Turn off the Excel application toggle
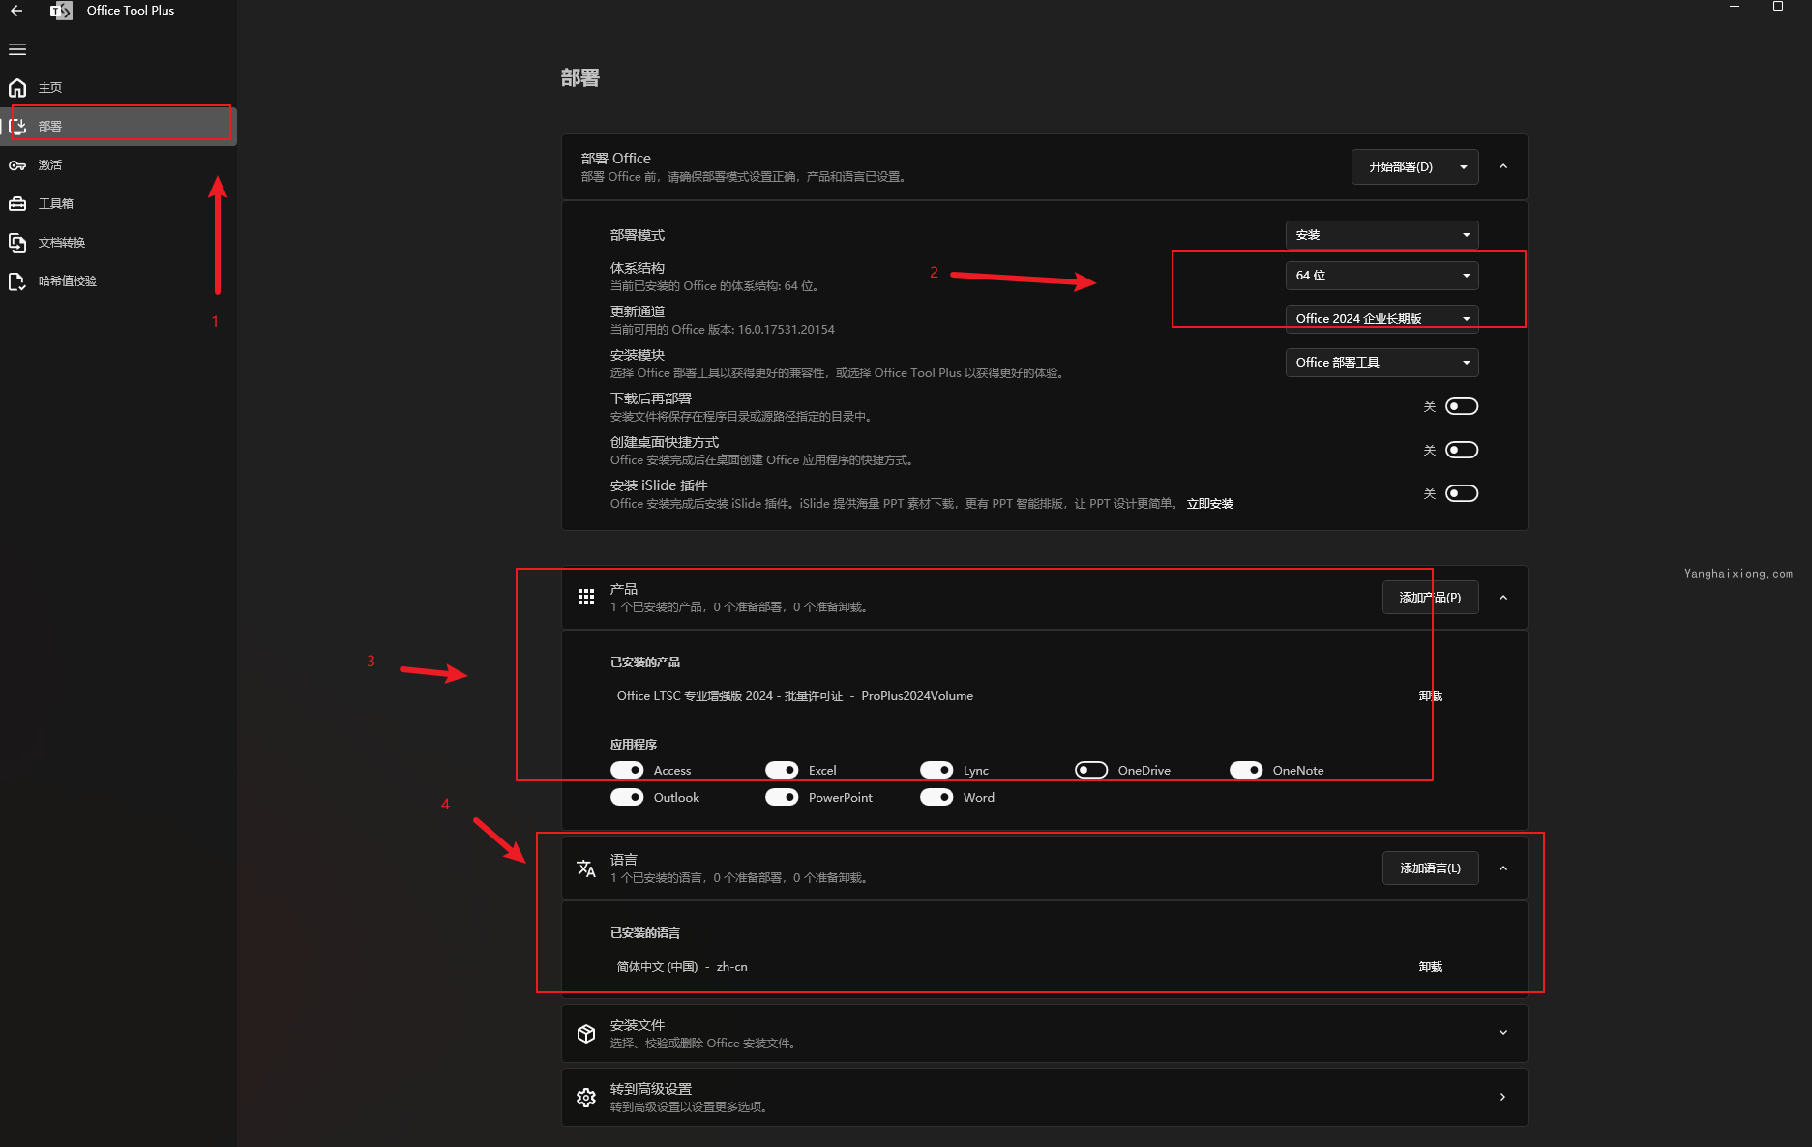 tap(782, 770)
